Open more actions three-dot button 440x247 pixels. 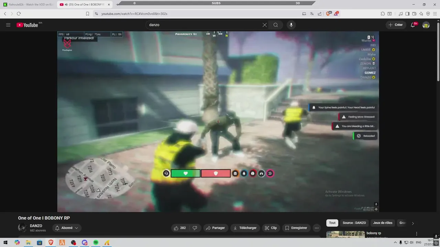coord(317,228)
